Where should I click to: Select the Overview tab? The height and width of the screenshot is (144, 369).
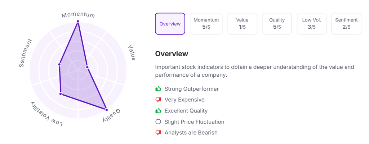point(170,24)
